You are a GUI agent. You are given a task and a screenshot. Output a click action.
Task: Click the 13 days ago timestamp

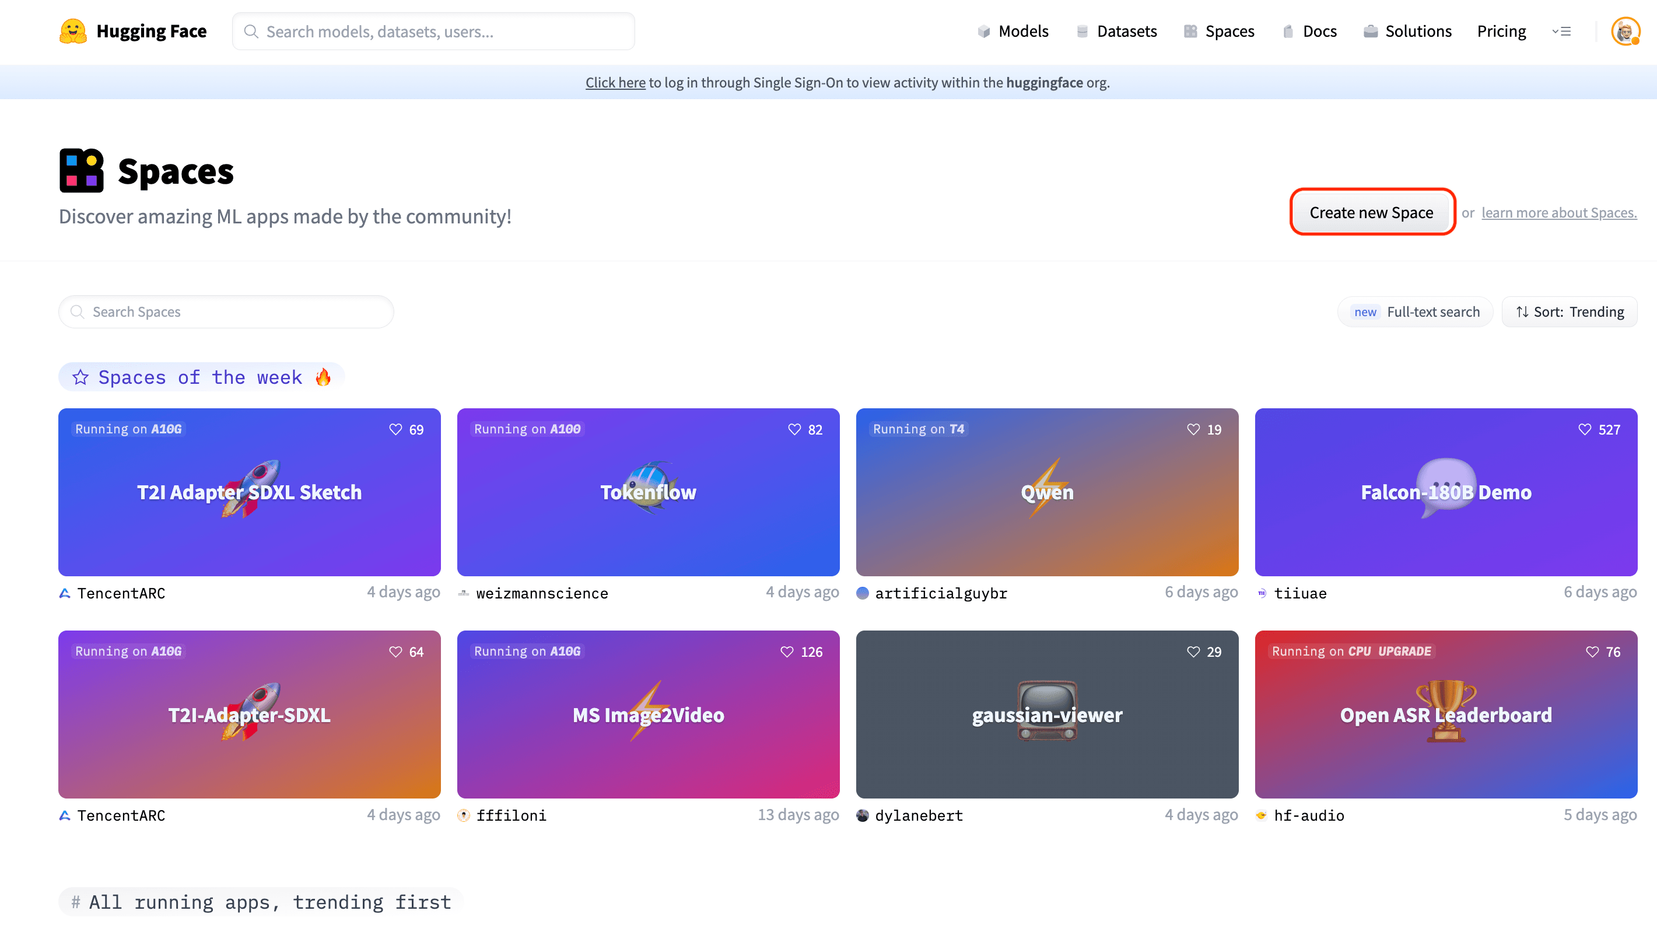point(798,815)
